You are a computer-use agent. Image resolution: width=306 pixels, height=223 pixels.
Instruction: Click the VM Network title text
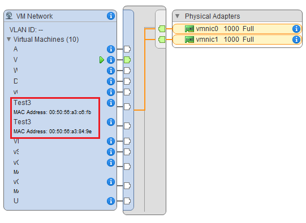tap(35, 16)
